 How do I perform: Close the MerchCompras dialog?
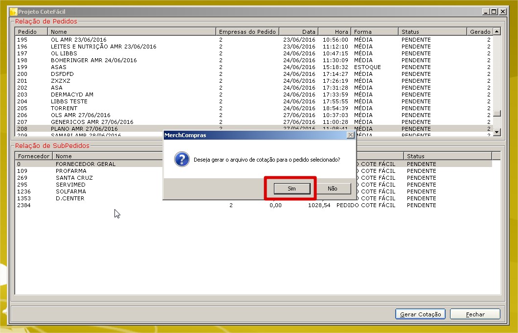350,135
